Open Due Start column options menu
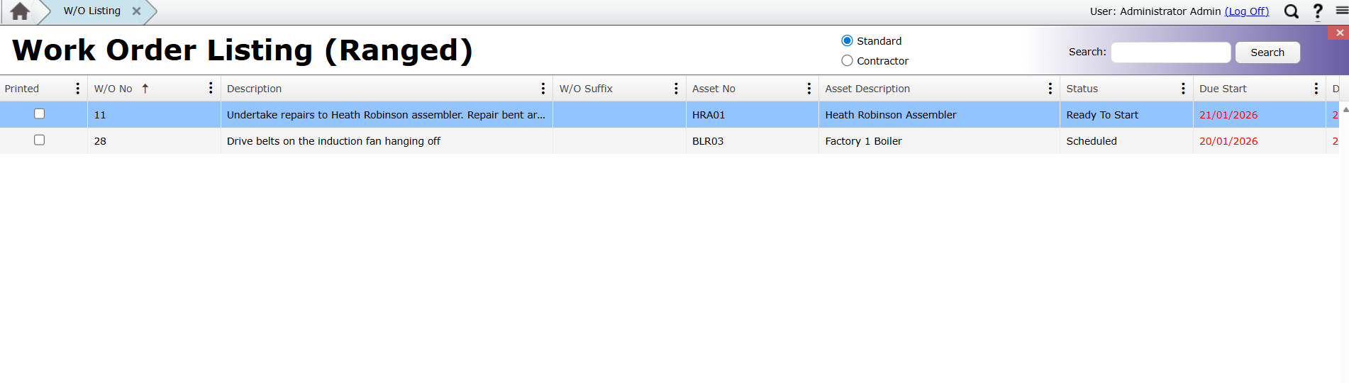The width and height of the screenshot is (1349, 383). point(1316,89)
